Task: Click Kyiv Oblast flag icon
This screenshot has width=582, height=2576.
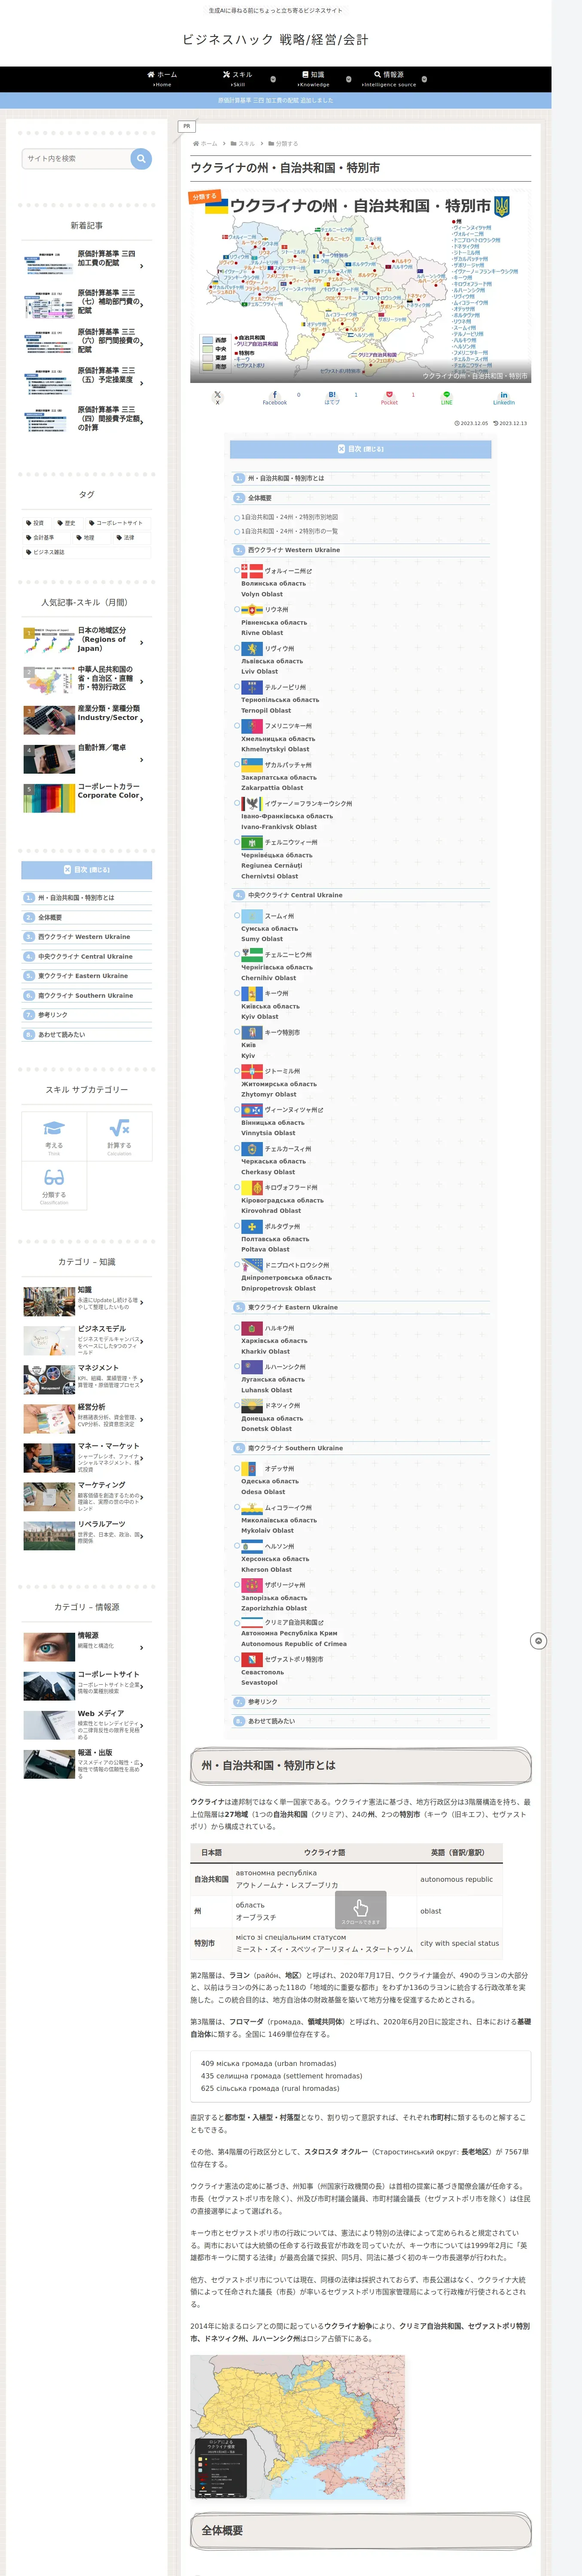Action: pos(252,993)
